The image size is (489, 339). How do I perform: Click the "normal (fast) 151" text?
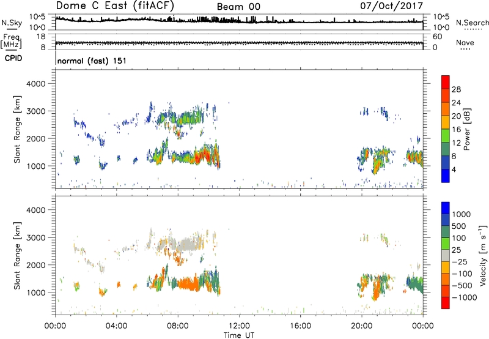coord(92,61)
